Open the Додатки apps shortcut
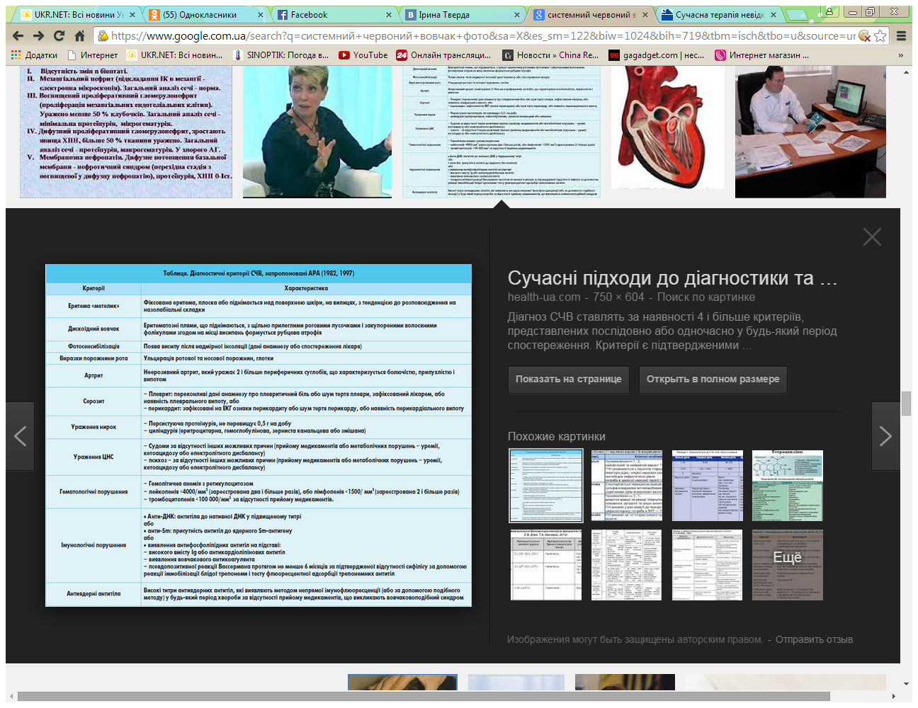The width and height of the screenshot is (918, 708). tap(35, 55)
